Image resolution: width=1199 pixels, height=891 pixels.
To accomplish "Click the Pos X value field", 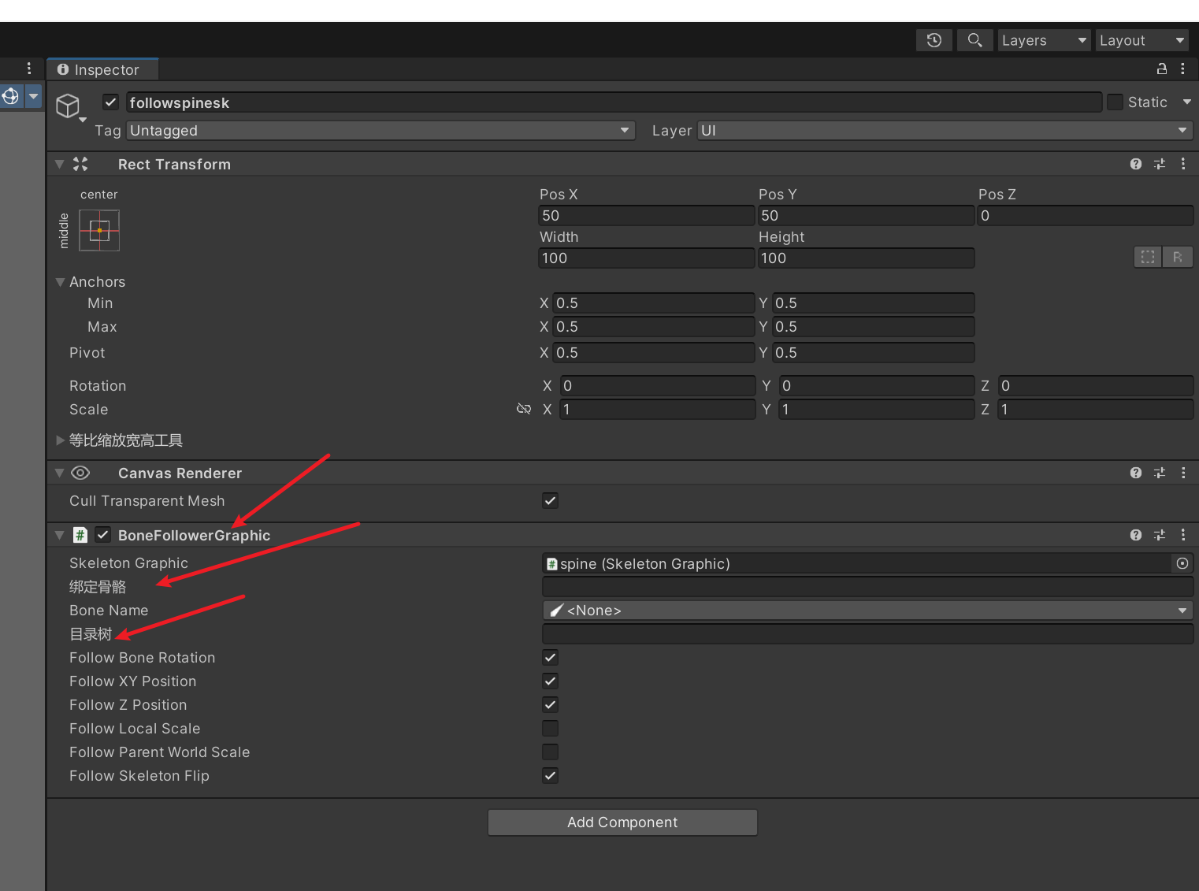I will coord(646,216).
